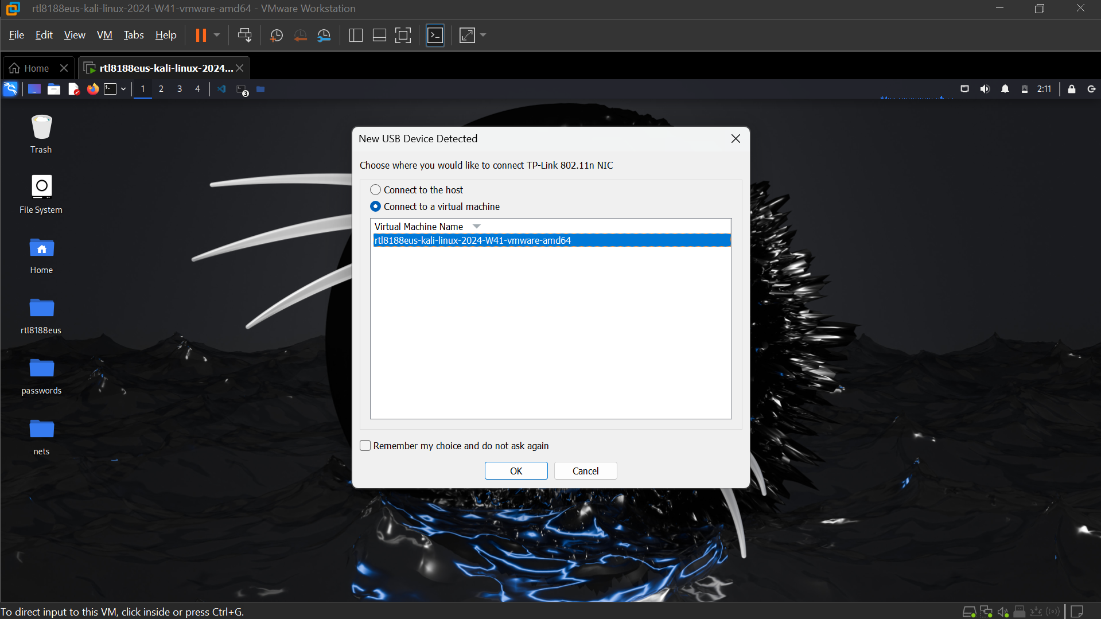Click the 2:11 clock

(x=1044, y=89)
